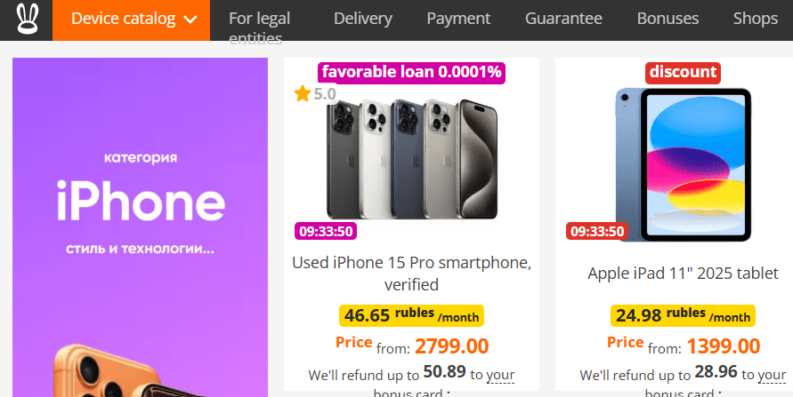Open Apple iPad 11" 2025 tablet link
The width and height of the screenshot is (793, 397).
pyautogui.click(x=684, y=274)
